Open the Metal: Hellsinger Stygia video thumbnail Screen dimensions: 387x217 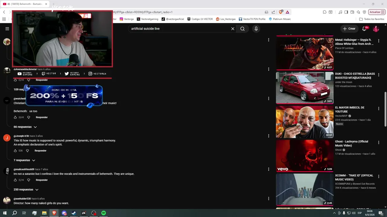pyautogui.click(x=304, y=53)
